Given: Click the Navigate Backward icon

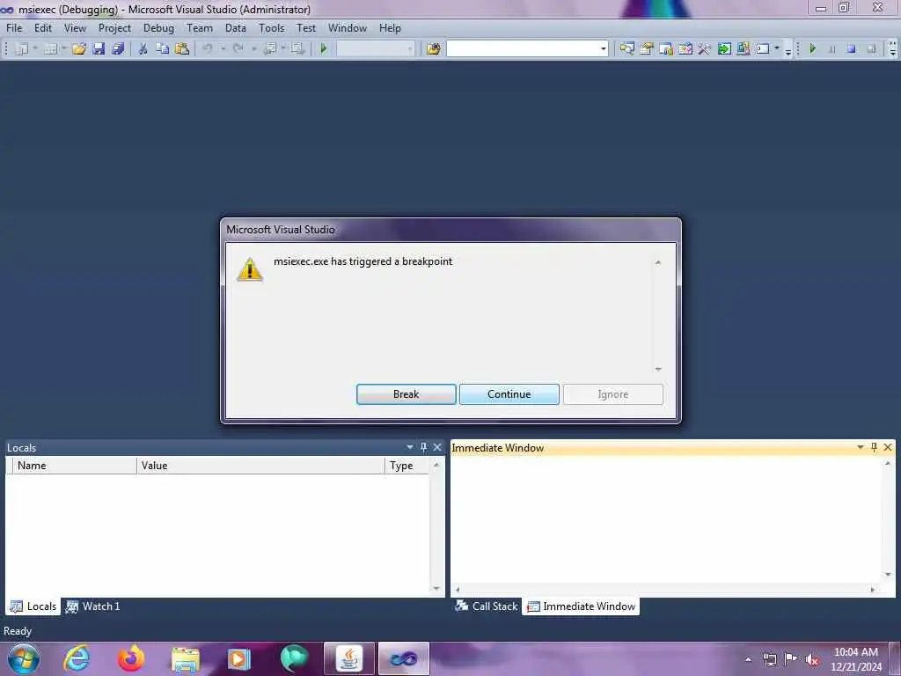Looking at the screenshot, I should pos(269,49).
